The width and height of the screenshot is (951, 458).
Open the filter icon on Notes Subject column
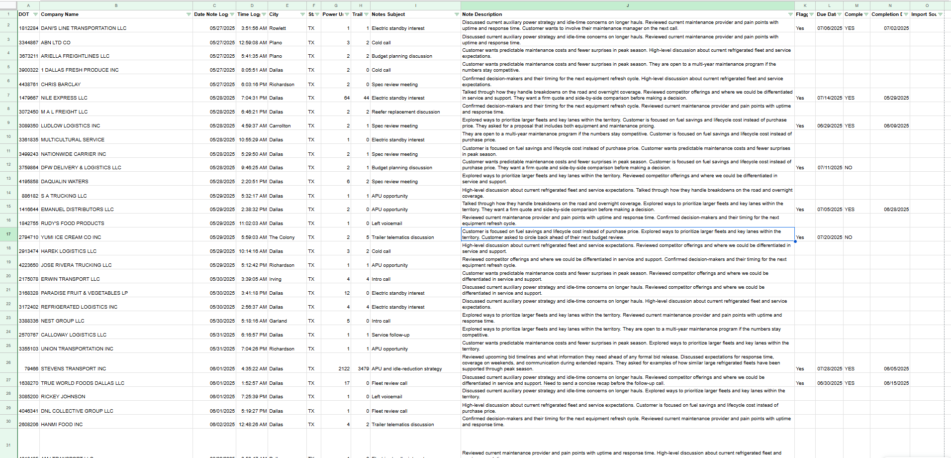(456, 14)
